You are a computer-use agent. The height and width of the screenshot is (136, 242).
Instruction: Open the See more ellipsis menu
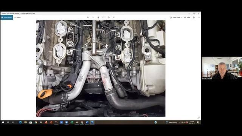(199, 17)
